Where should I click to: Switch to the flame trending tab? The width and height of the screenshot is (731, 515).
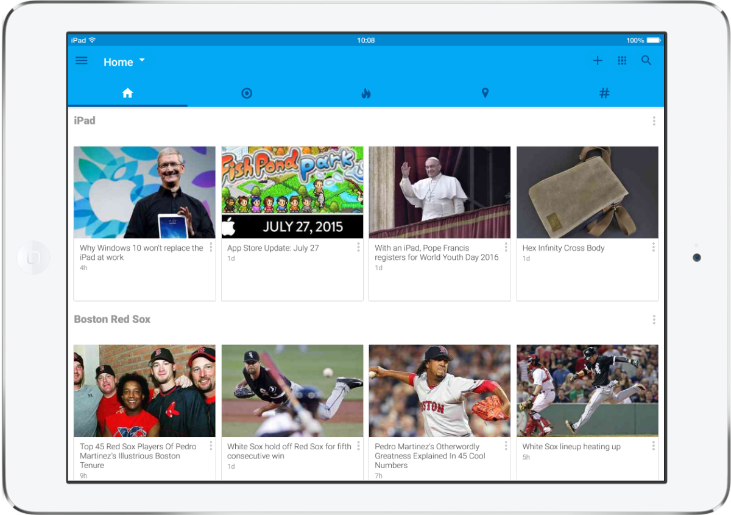tap(365, 93)
